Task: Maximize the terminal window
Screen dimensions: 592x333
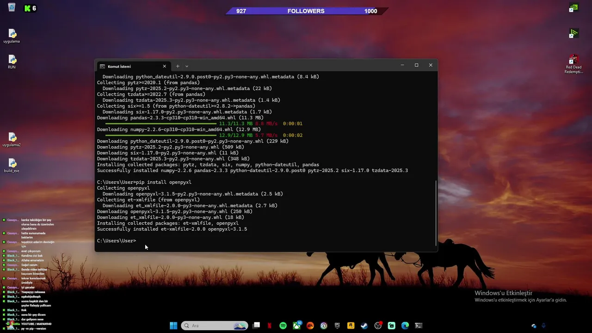Action: pyautogui.click(x=416, y=65)
